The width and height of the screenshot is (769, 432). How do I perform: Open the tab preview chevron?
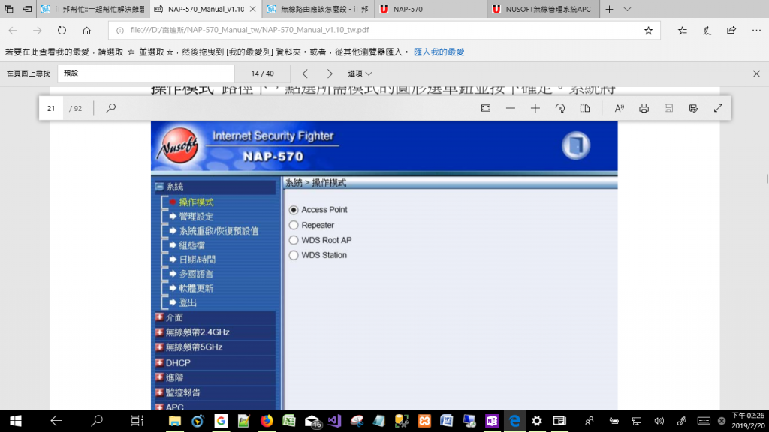(627, 9)
